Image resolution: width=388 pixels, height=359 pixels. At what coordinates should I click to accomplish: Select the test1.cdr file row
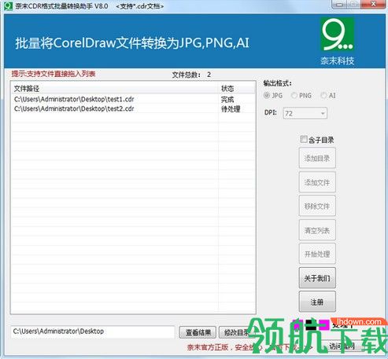133,99
